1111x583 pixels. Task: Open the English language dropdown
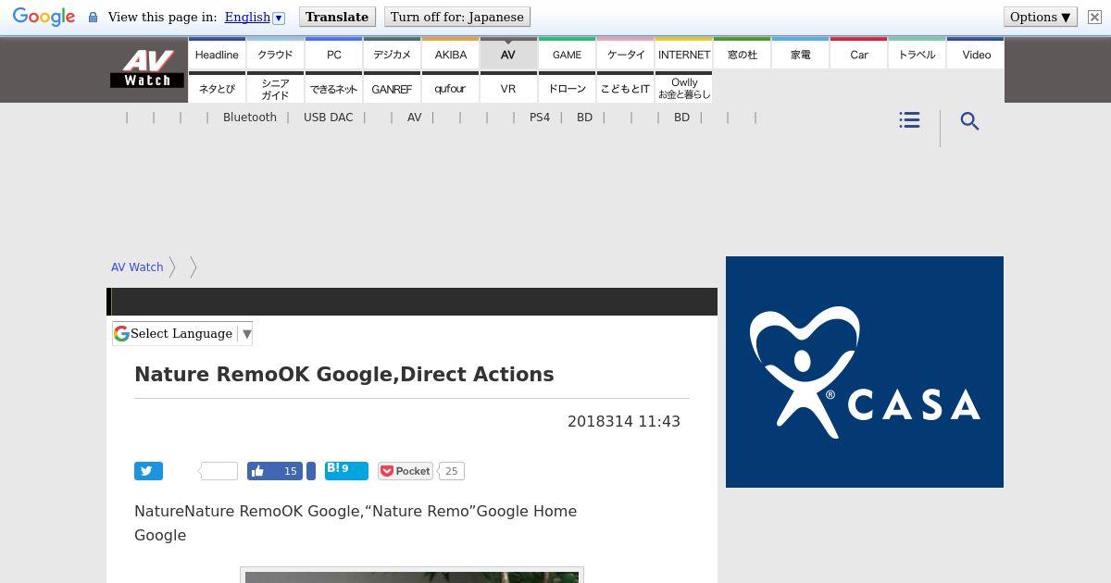pos(255,17)
